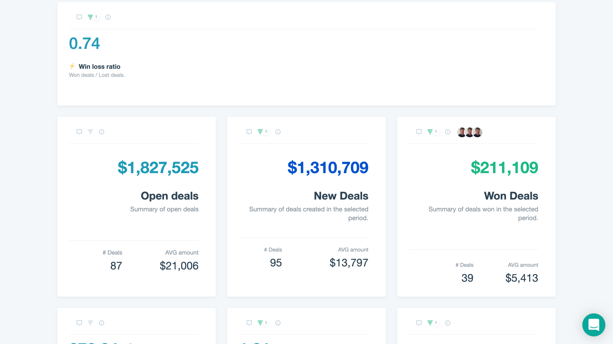The width and height of the screenshot is (613, 344).
Task: Open comments on the Won Deals card
Action: [419, 132]
